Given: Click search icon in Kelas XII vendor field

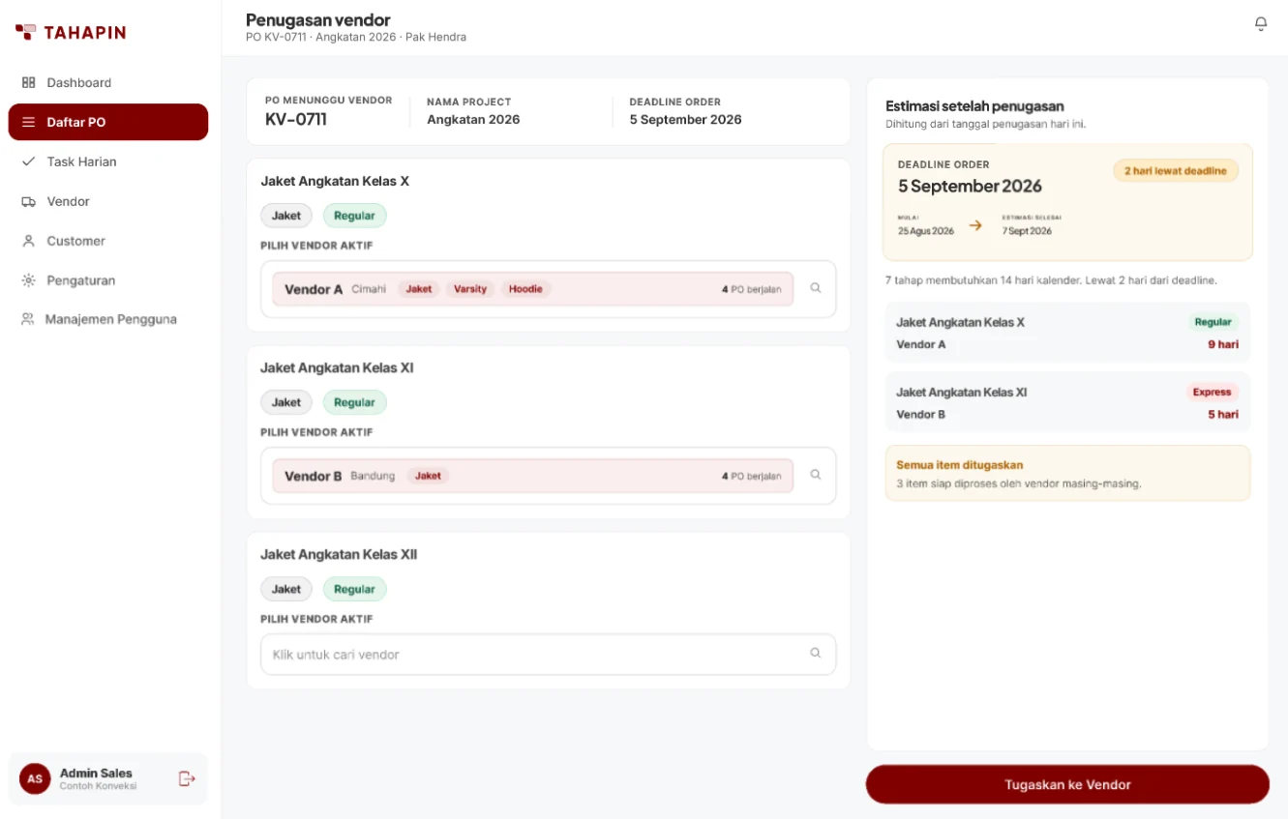Looking at the screenshot, I should [816, 654].
